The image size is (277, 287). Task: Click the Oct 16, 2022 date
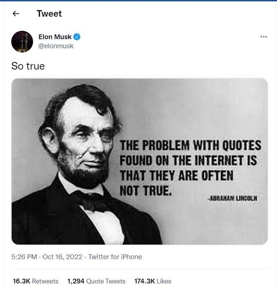62,257
